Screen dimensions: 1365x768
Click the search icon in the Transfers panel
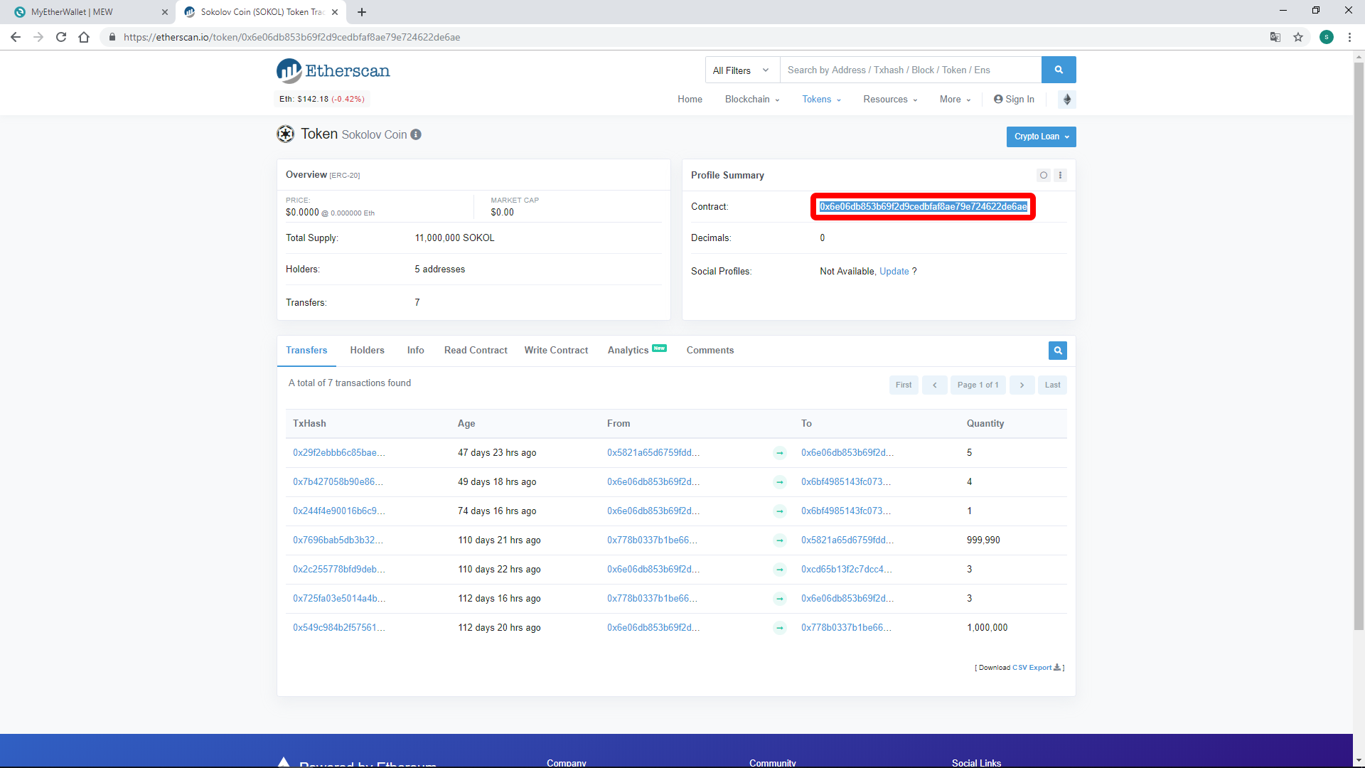[x=1058, y=351]
